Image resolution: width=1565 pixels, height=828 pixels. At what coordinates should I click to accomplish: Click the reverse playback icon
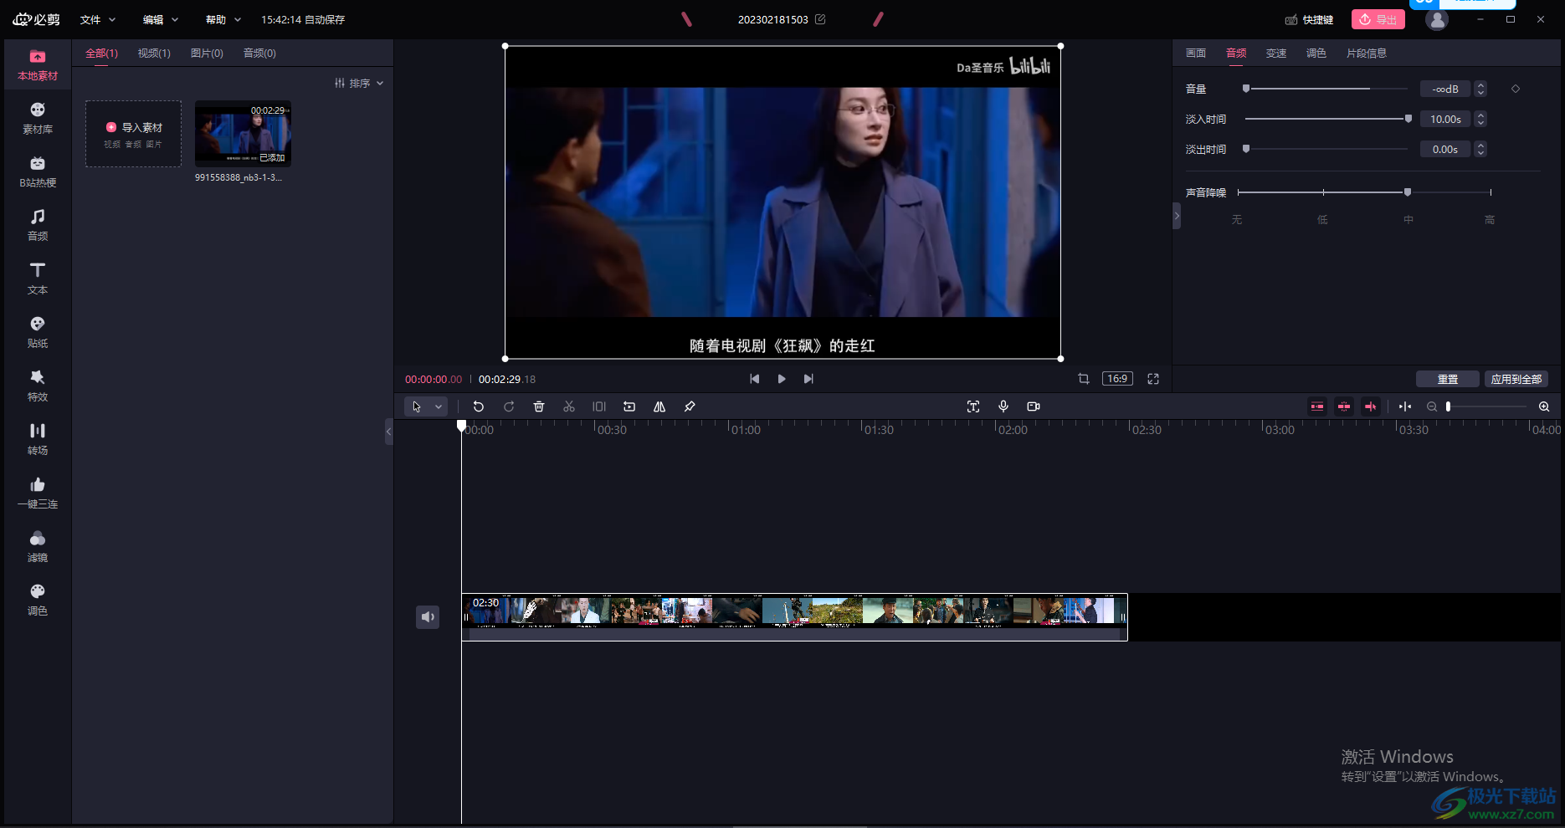tap(629, 406)
